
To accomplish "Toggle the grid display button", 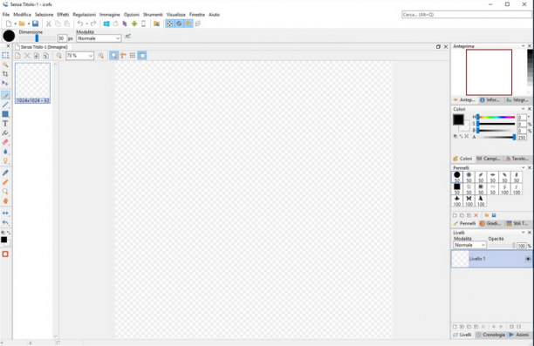I will (x=133, y=56).
